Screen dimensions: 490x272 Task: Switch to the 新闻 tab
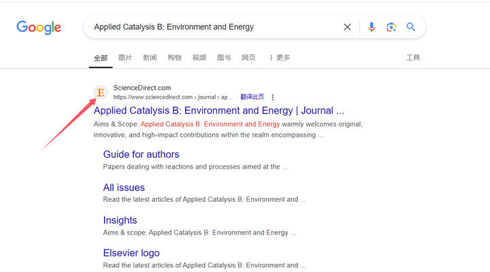pyautogui.click(x=150, y=58)
